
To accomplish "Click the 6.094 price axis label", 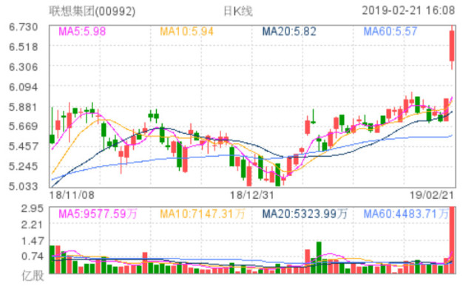I will (24, 87).
